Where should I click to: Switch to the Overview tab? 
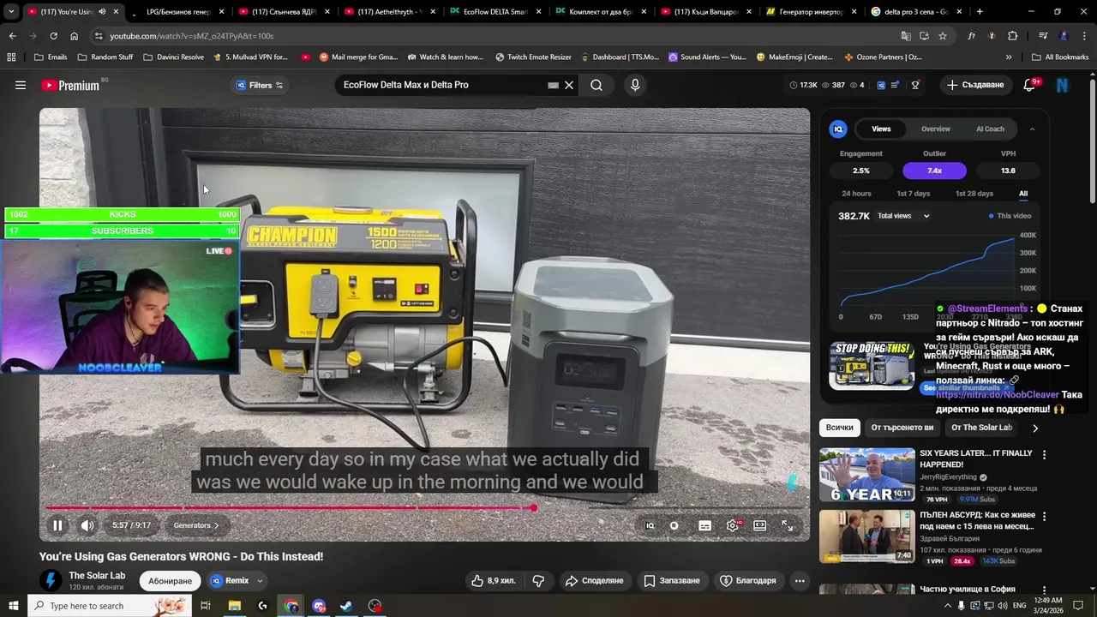(936, 129)
